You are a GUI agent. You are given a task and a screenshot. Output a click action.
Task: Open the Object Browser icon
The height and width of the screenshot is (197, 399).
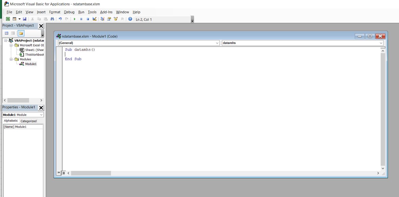point(116,19)
